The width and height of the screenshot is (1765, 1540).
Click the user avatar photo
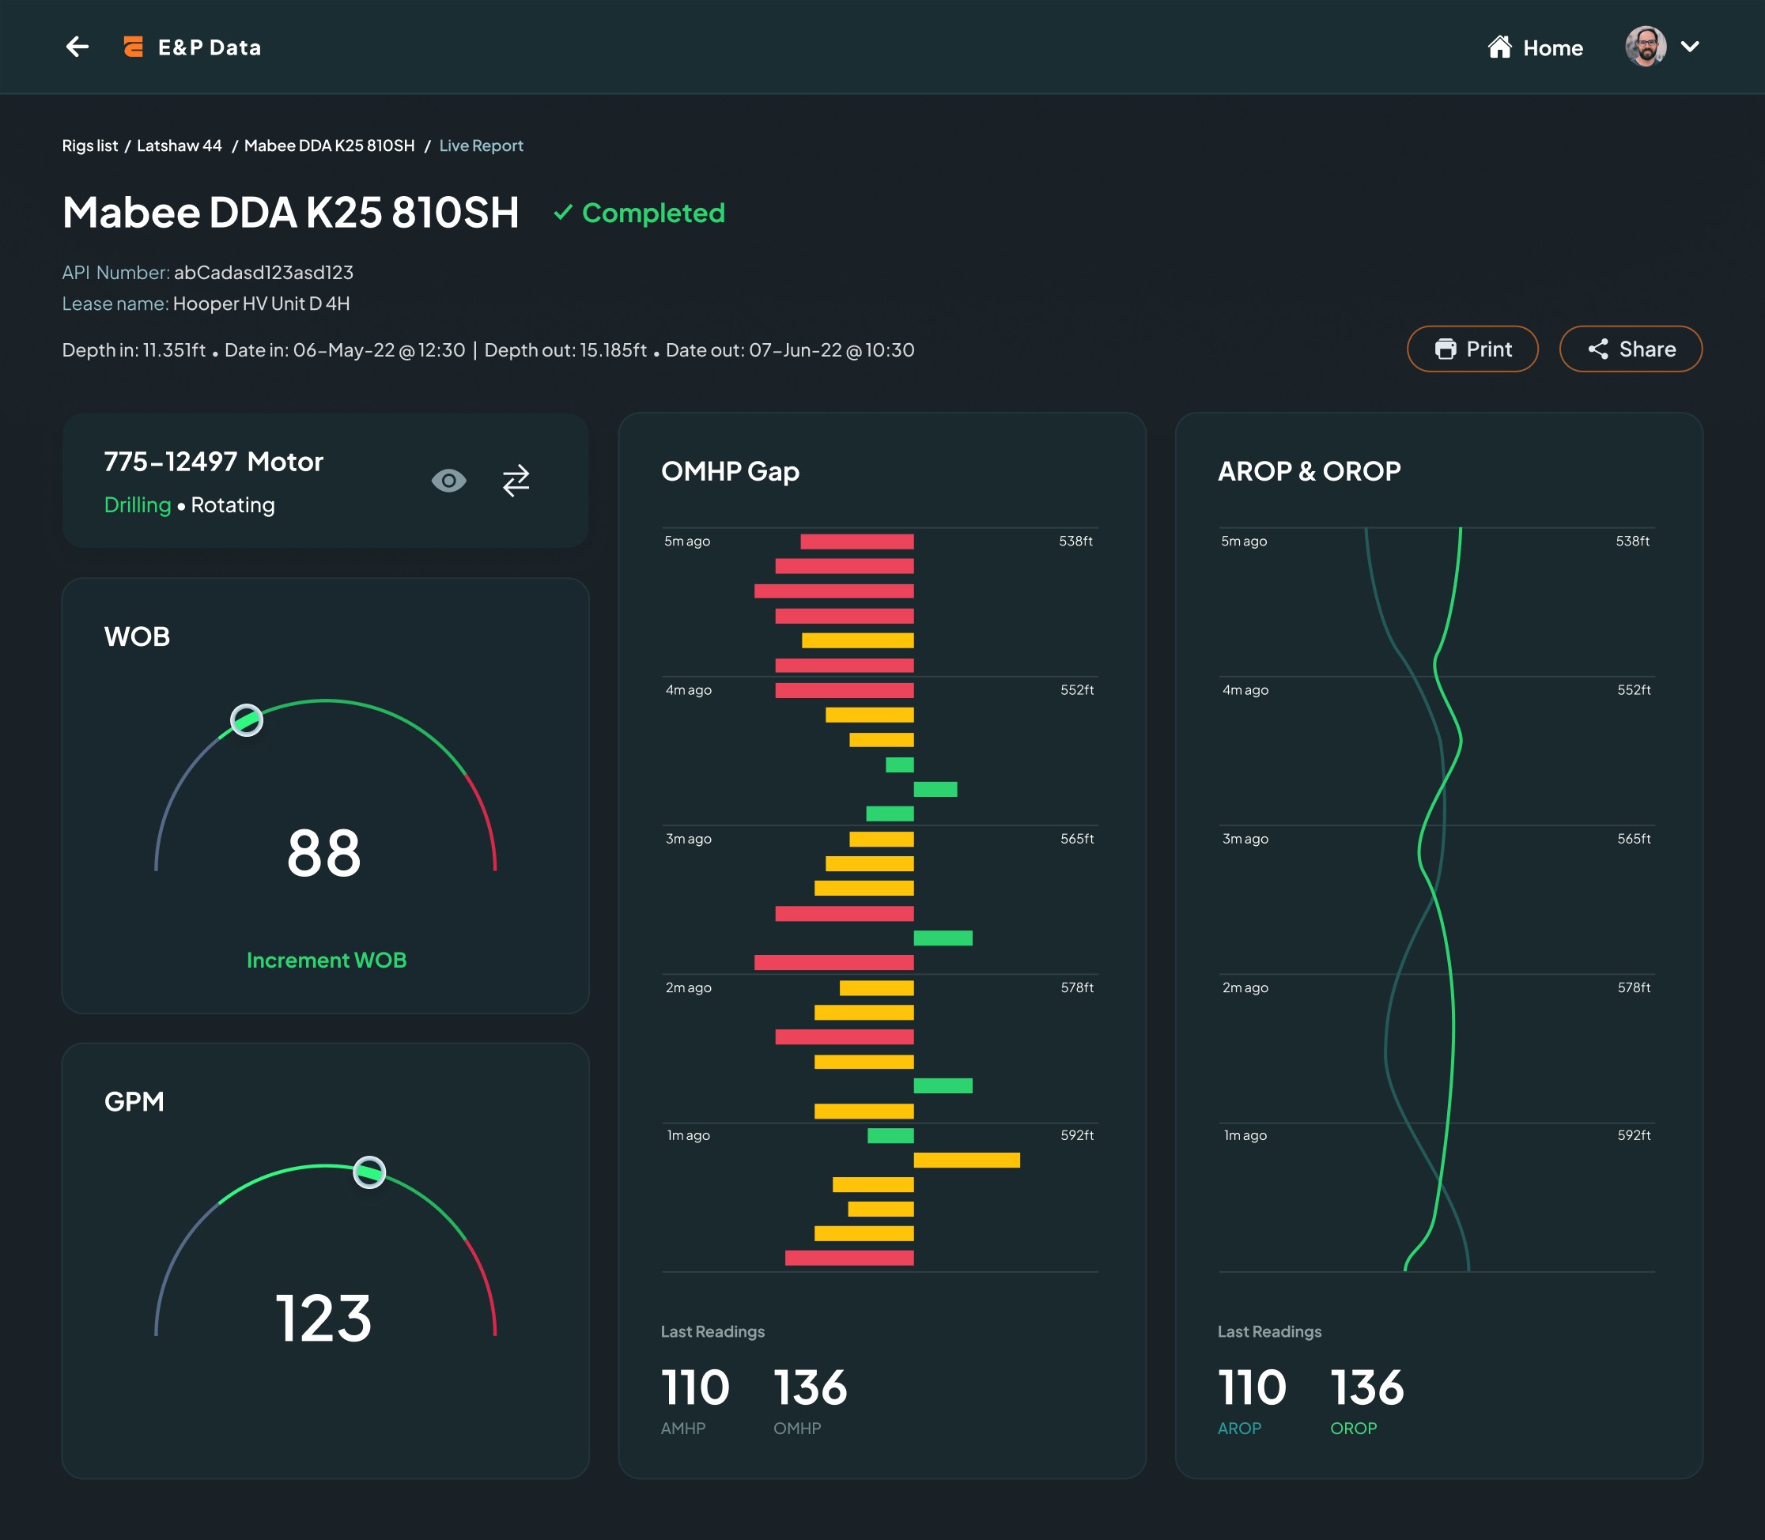click(1645, 47)
